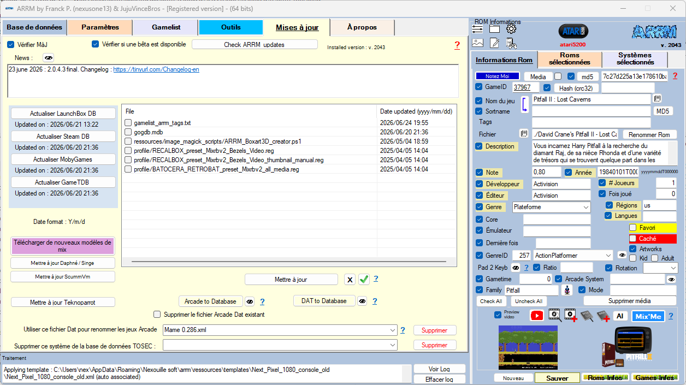
Task: Toggle eye icon beside DAT to Database
Action: pyautogui.click(x=362, y=301)
